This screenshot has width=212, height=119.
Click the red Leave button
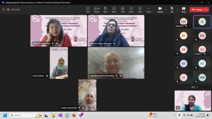[x=197, y=10]
